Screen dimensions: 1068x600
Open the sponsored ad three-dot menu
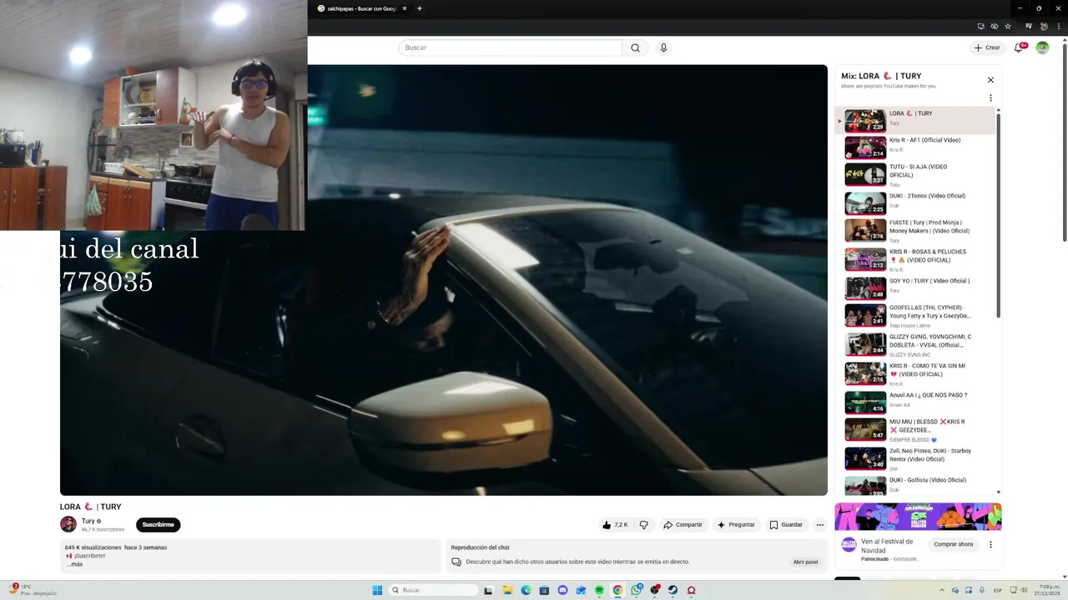coord(990,544)
